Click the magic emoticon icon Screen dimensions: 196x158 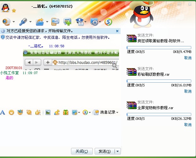20,112
